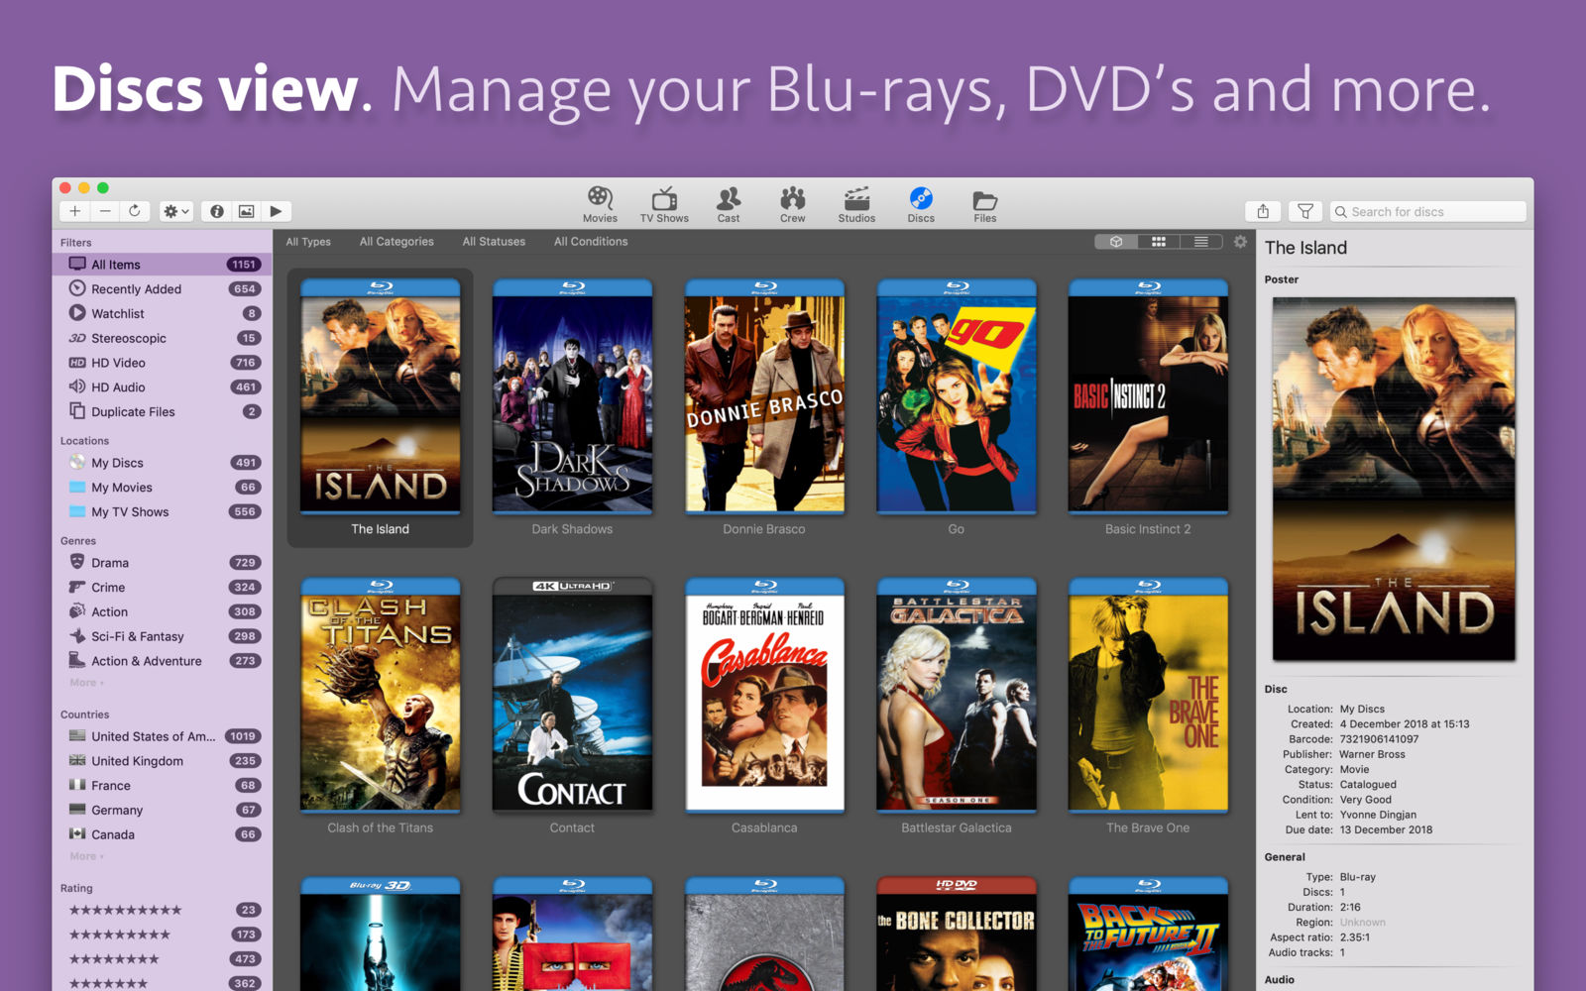This screenshot has width=1586, height=991.
Task: Click the refresh button
Action: [134, 211]
